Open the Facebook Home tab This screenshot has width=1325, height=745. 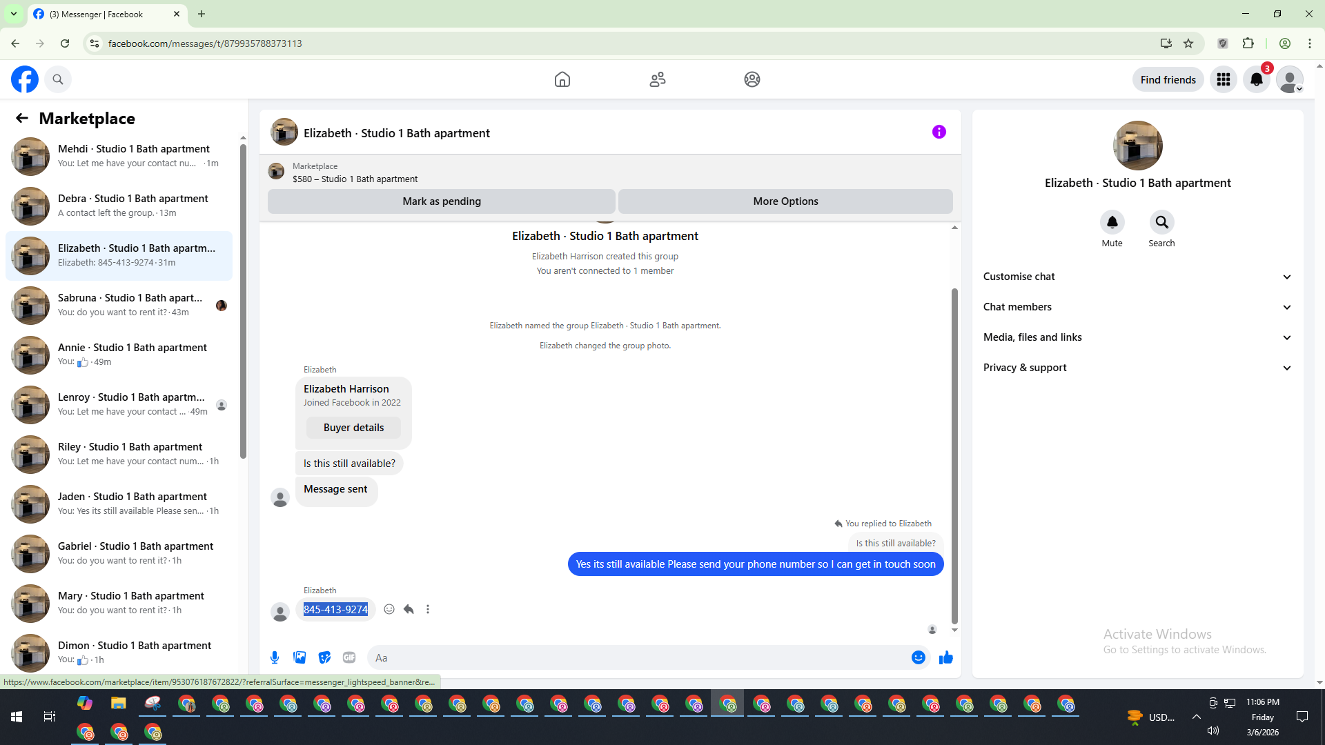pos(562,79)
